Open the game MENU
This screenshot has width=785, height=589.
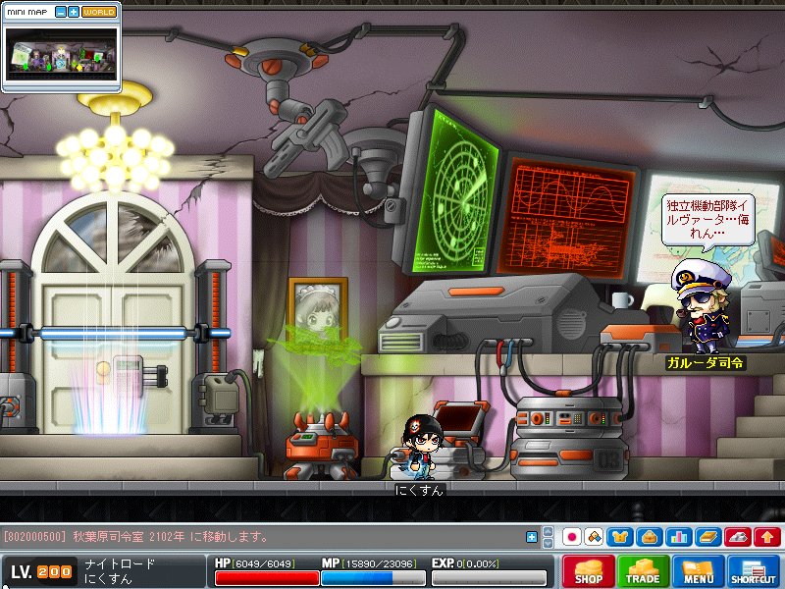point(699,571)
